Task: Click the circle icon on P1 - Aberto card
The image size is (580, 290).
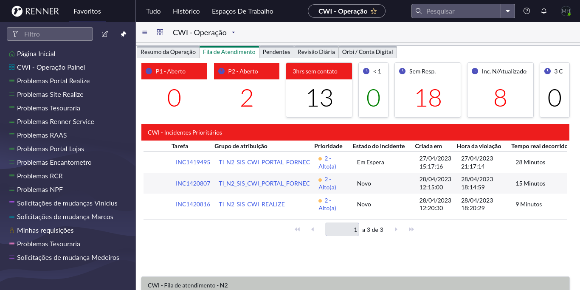Action: coord(149,71)
